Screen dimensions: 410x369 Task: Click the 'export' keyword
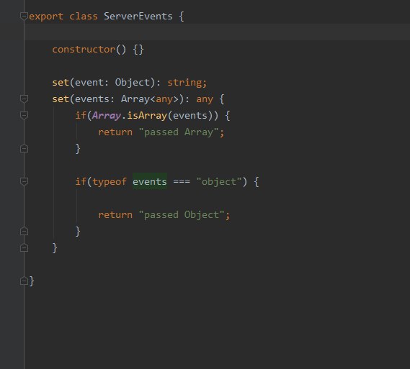46,17
